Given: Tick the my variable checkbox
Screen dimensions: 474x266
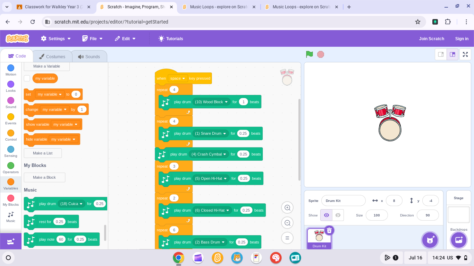Looking at the screenshot, I should point(27,78).
